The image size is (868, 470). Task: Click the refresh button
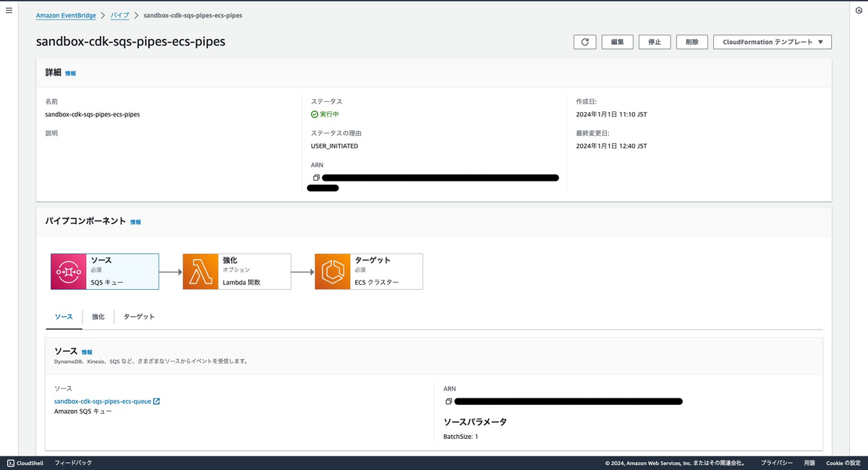(x=584, y=42)
